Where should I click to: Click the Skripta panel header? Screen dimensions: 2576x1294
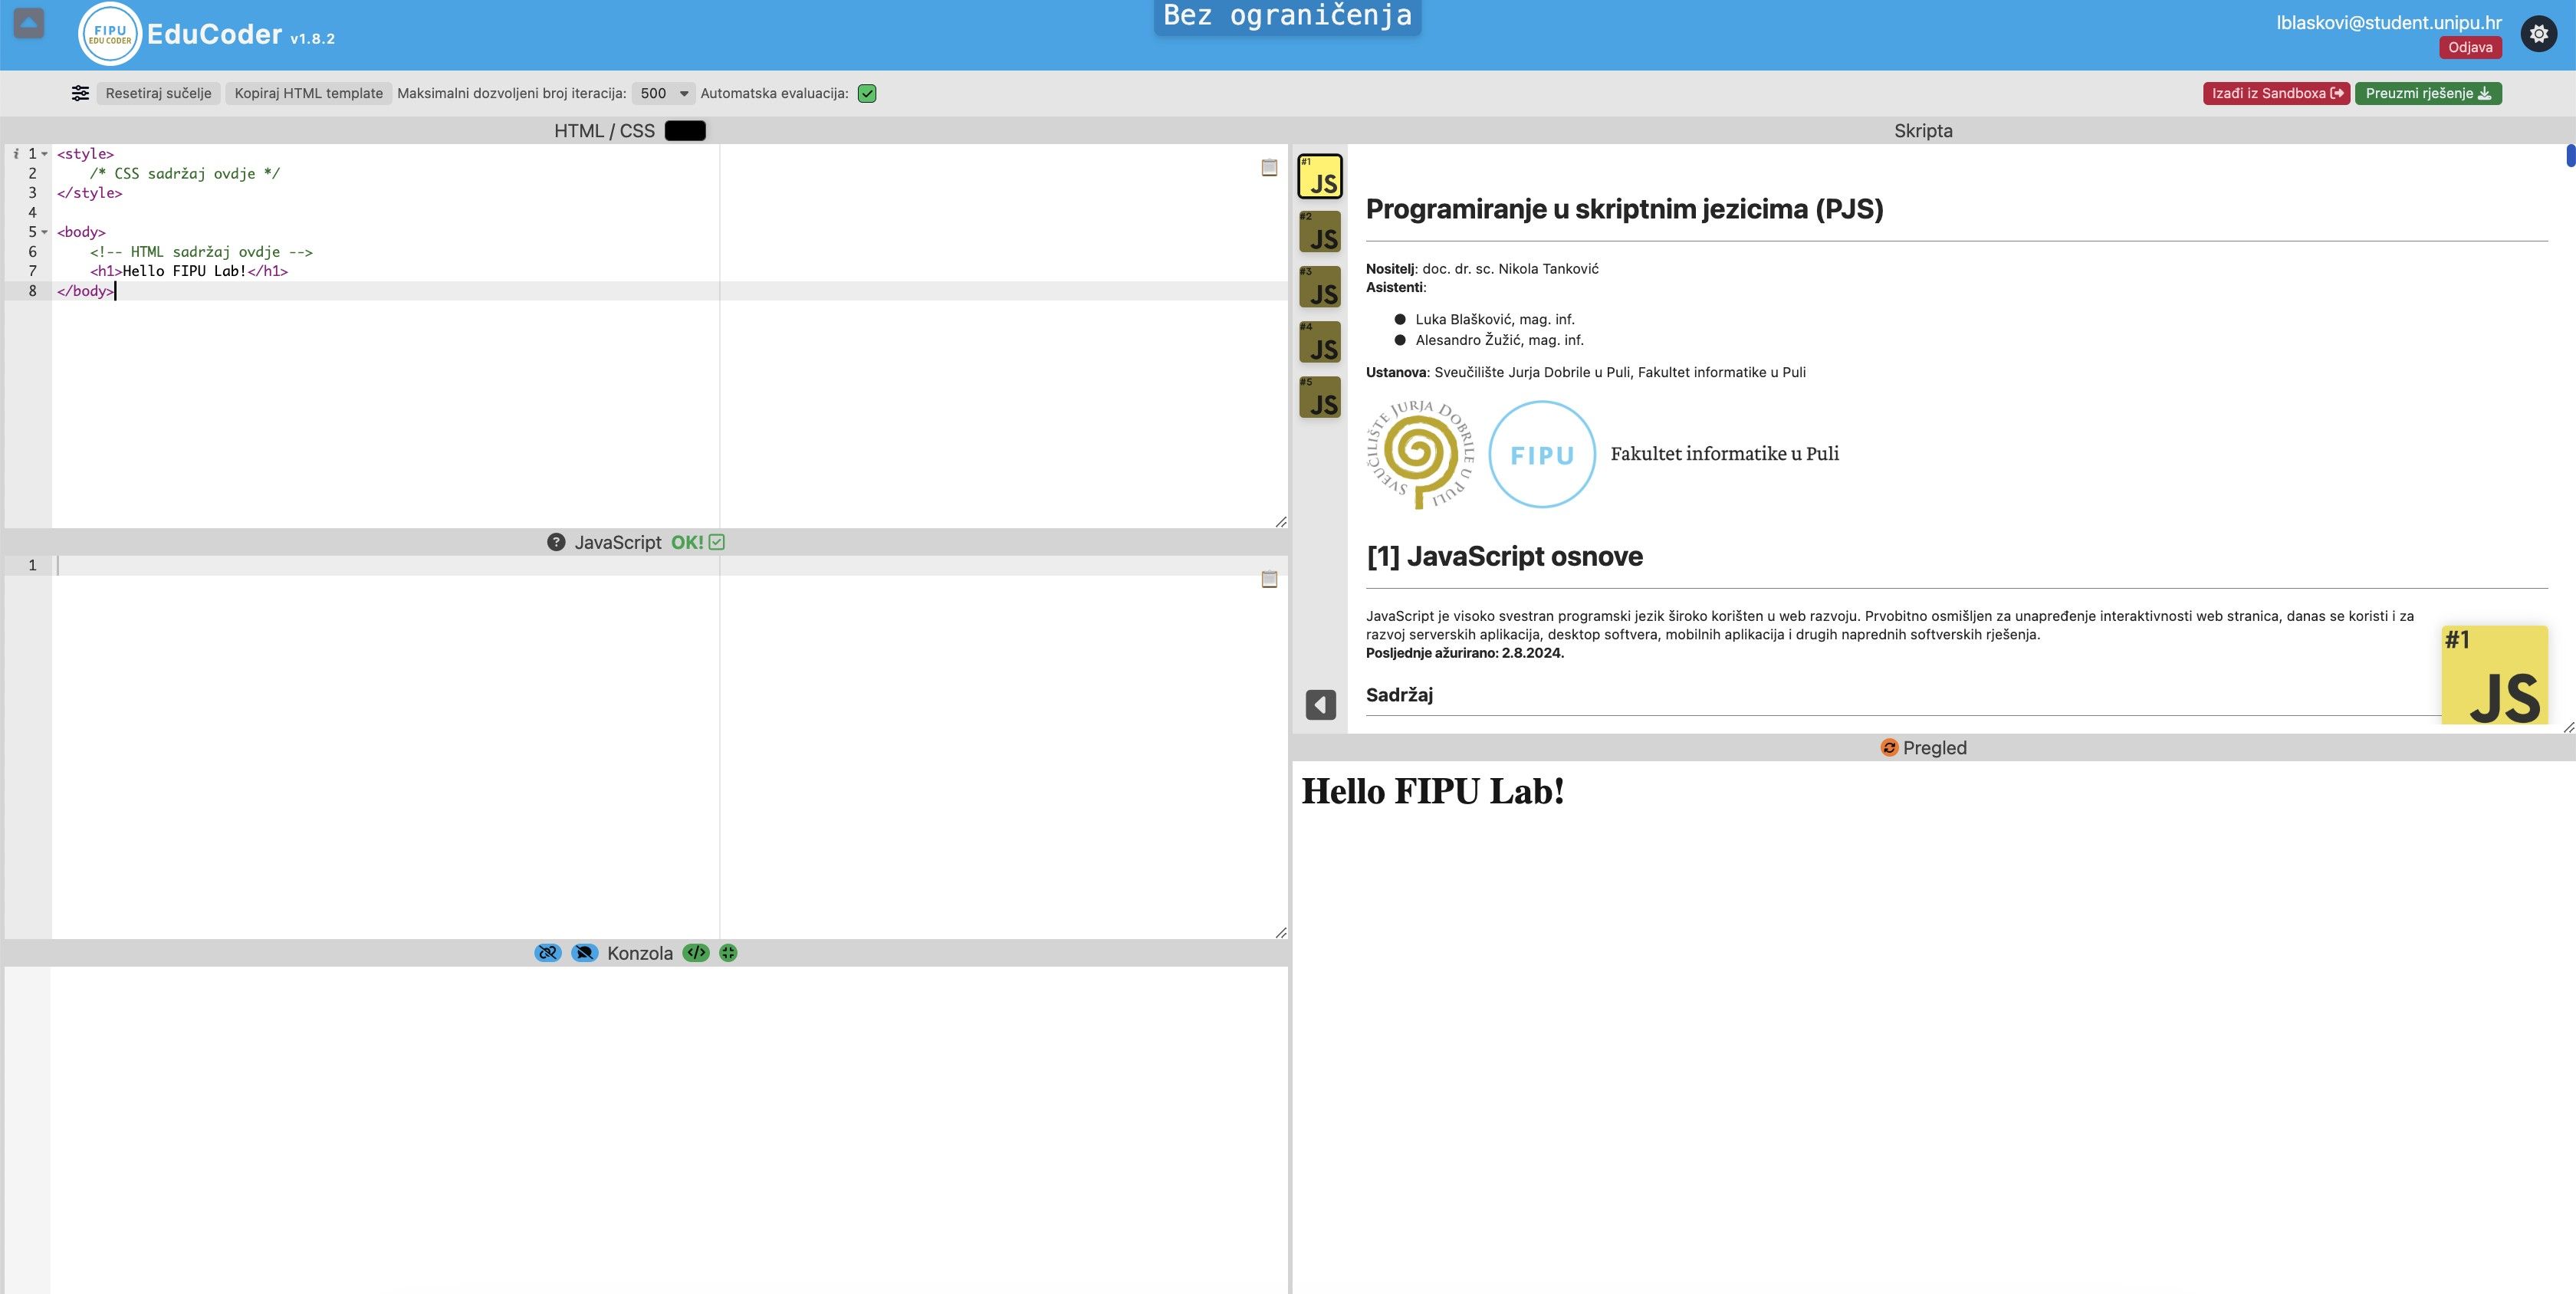(1923, 130)
